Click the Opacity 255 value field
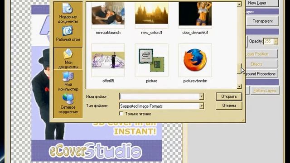290x163 pixels. (x=268, y=41)
